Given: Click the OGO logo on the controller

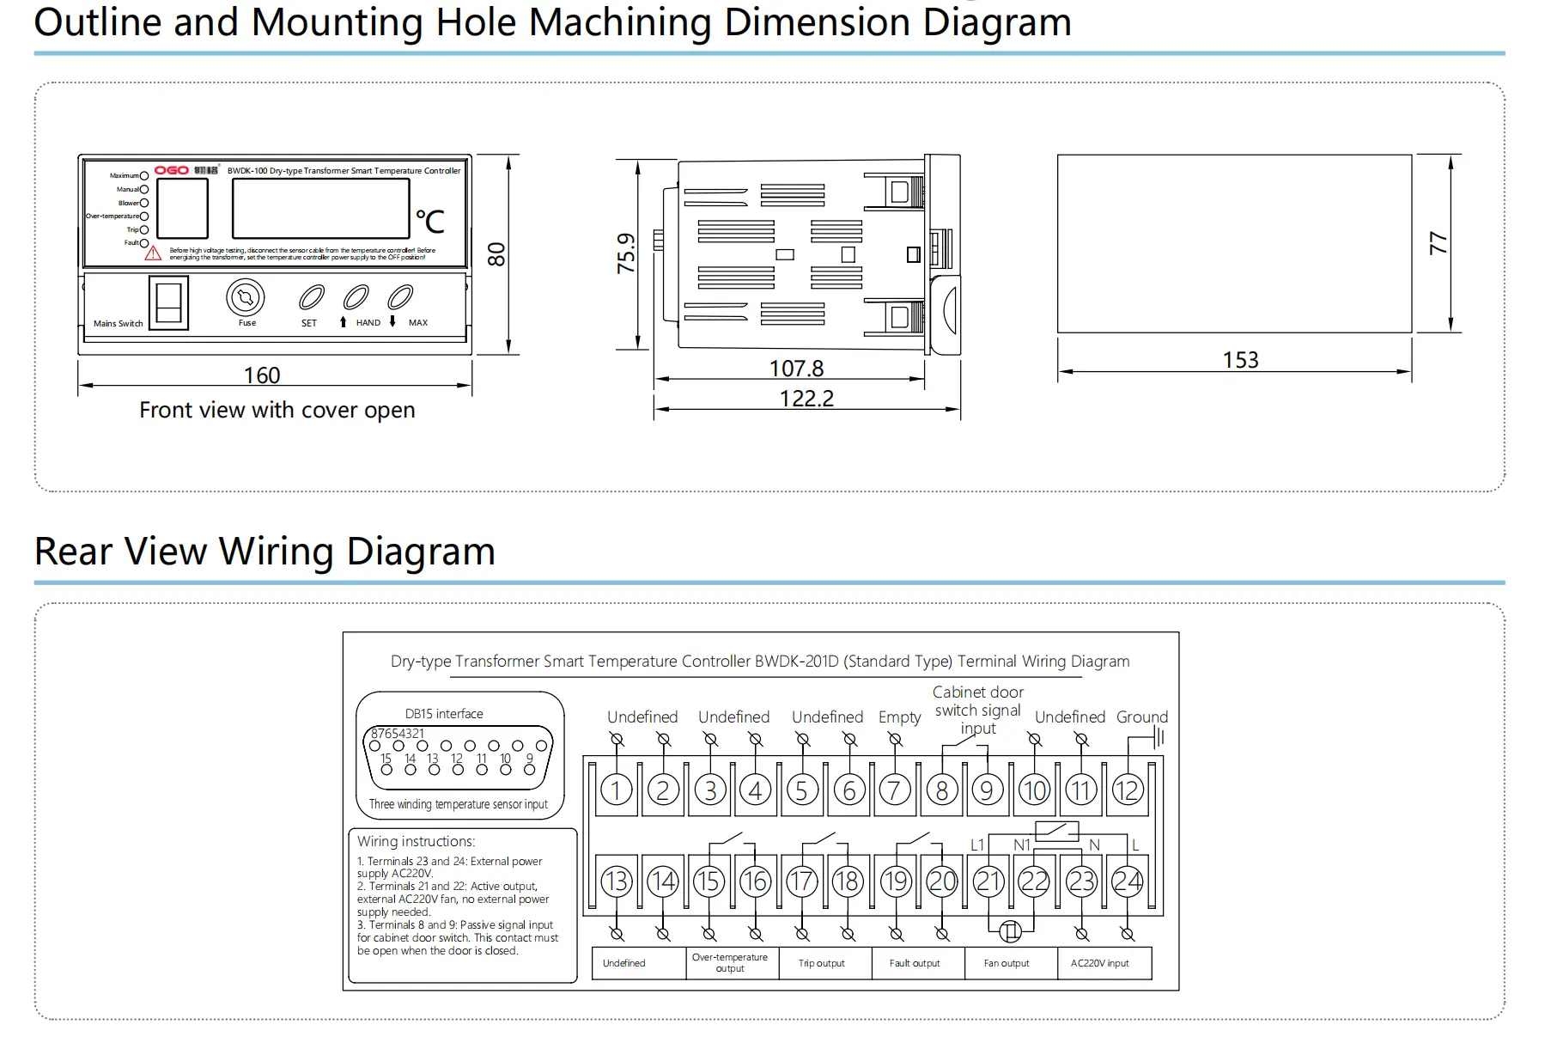Looking at the screenshot, I should tap(172, 170).
